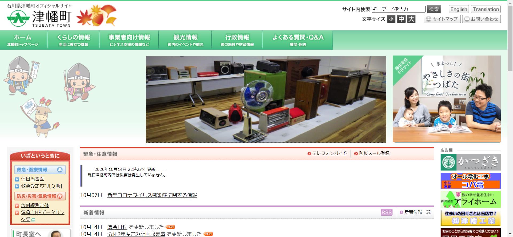Image resolution: width=513 pixels, height=237 pixels.
Task: Click the 休日当番医 sidebar link
Action: click(x=33, y=179)
